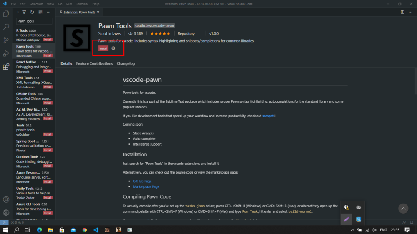The height and width of the screenshot is (234, 417).
Task: Open Microsoft Edge from taskbar
Action: click(x=39, y=230)
